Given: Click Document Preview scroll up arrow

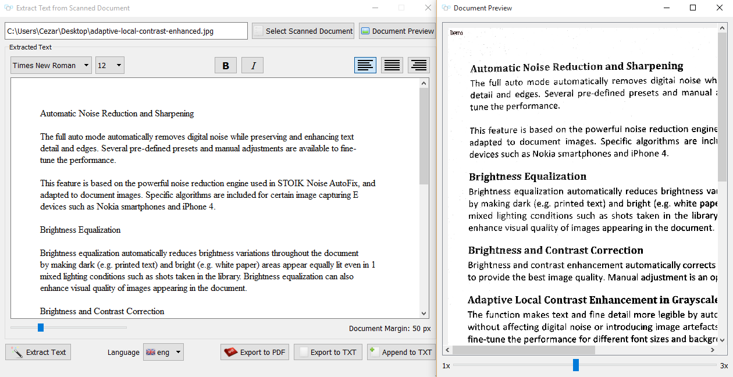Looking at the screenshot, I should click(x=723, y=29).
